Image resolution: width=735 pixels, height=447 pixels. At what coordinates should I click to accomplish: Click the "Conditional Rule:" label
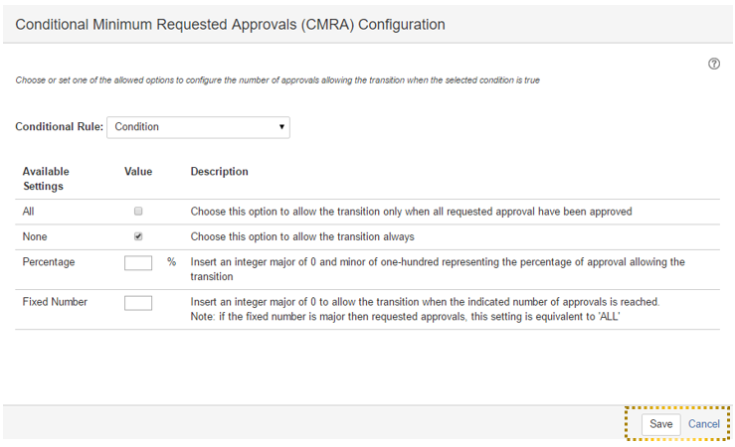(x=59, y=127)
